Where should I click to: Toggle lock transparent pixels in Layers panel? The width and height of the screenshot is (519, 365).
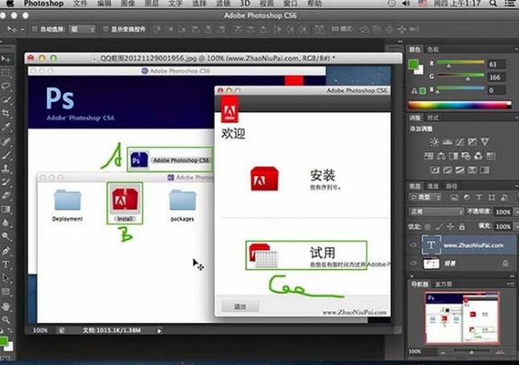click(427, 227)
